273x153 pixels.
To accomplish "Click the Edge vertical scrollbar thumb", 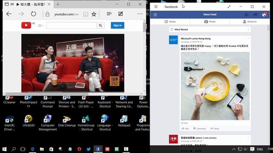I will click(145, 27).
